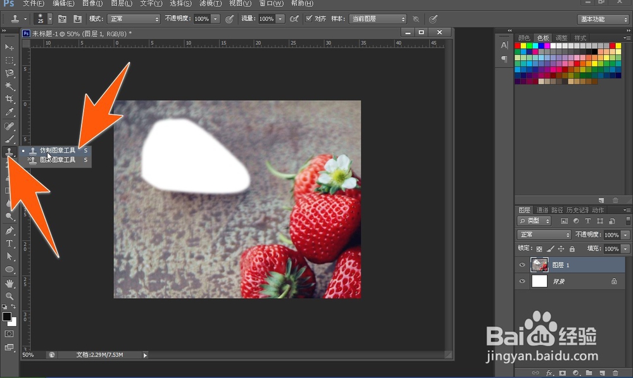Select the Rectangular Marquee tool

tap(9, 61)
